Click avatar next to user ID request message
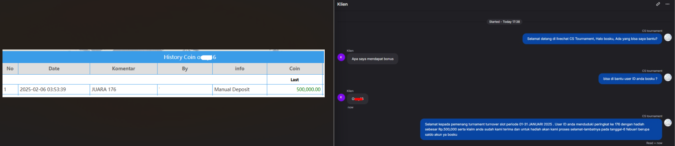The image size is (675, 146). click(668, 77)
